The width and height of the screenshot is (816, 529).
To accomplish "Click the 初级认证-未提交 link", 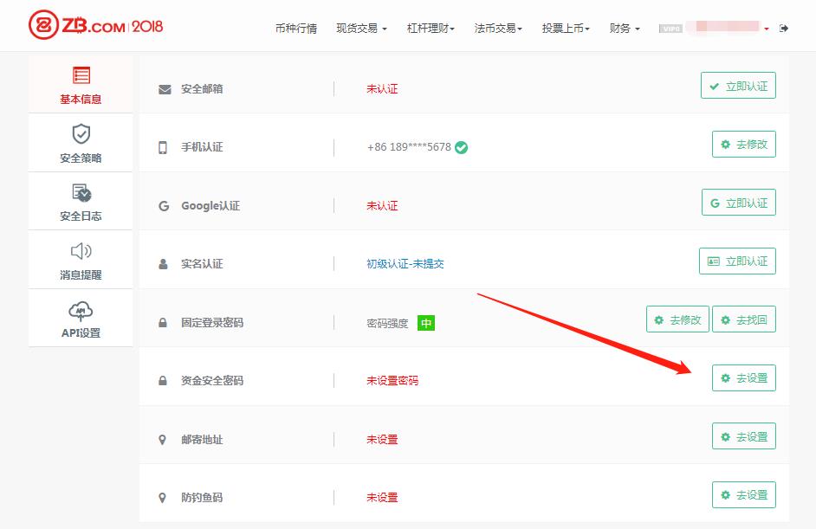I will point(405,264).
